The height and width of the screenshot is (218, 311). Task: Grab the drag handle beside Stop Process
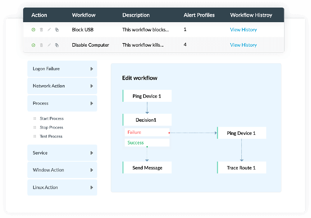35,127
